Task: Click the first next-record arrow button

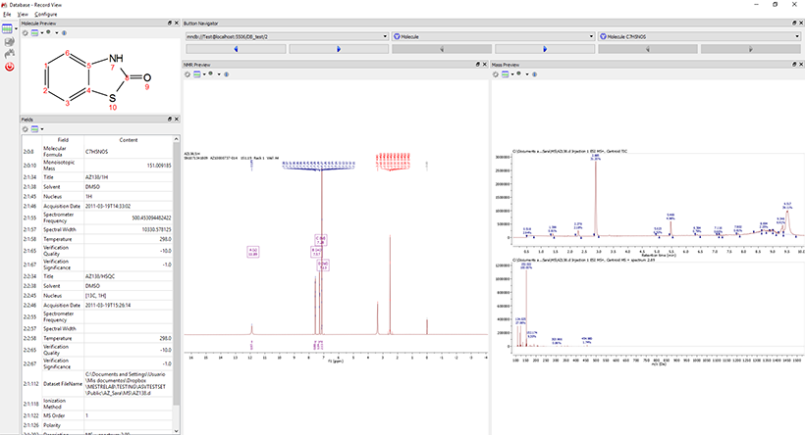Action: point(339,48)
